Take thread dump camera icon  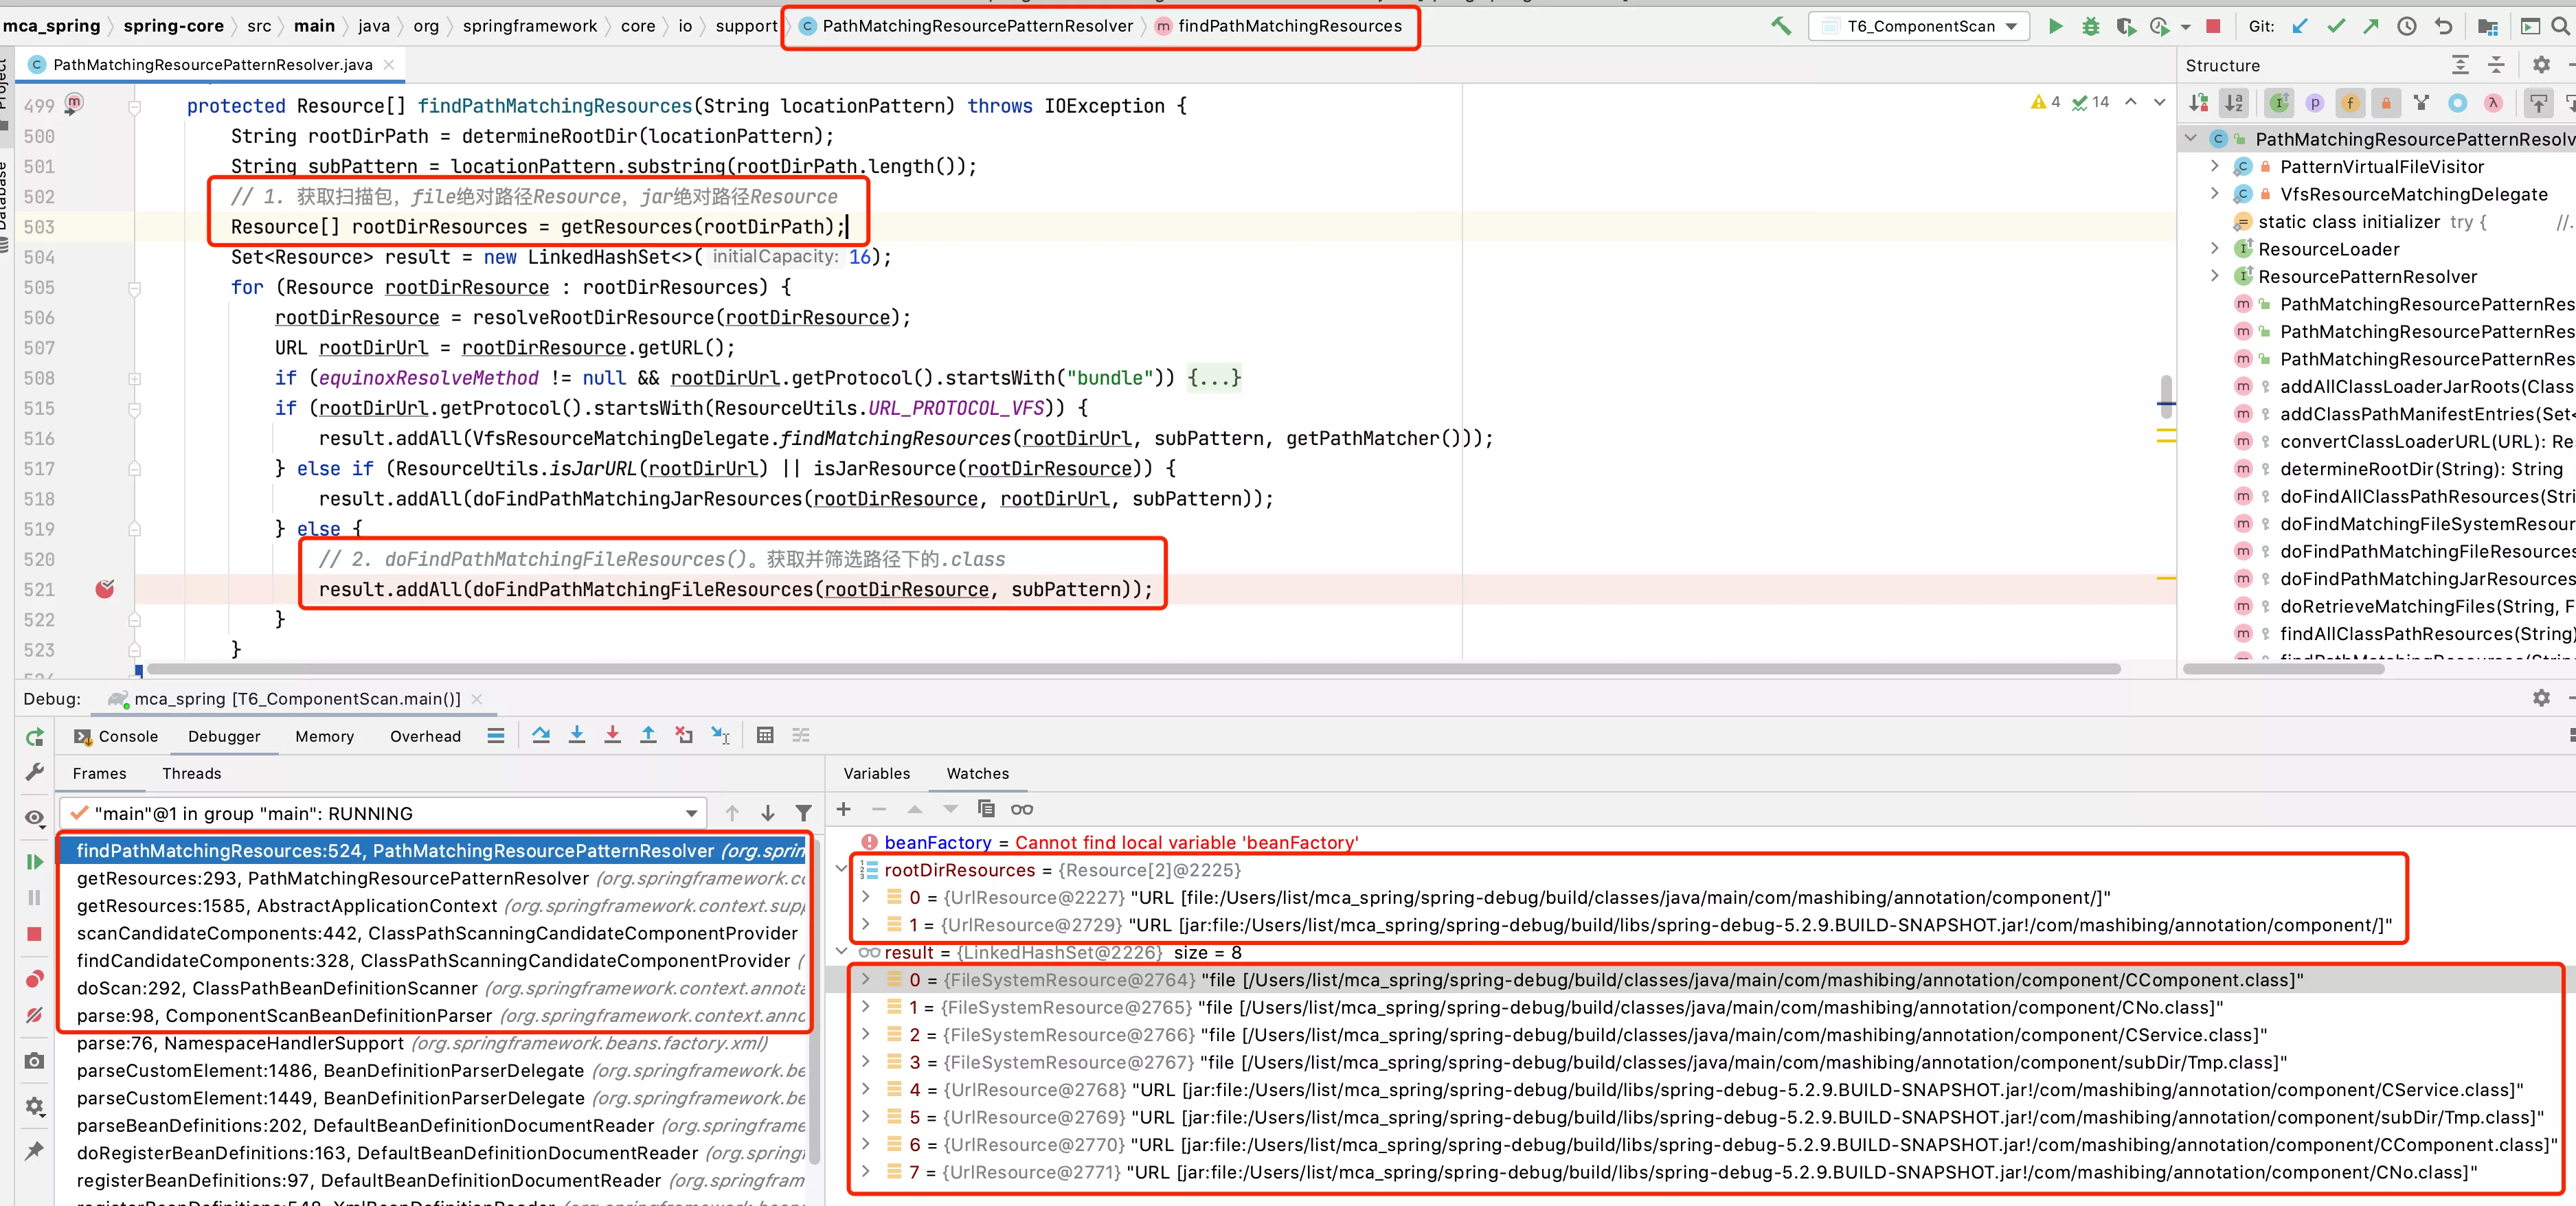[x=34, y=1060]
